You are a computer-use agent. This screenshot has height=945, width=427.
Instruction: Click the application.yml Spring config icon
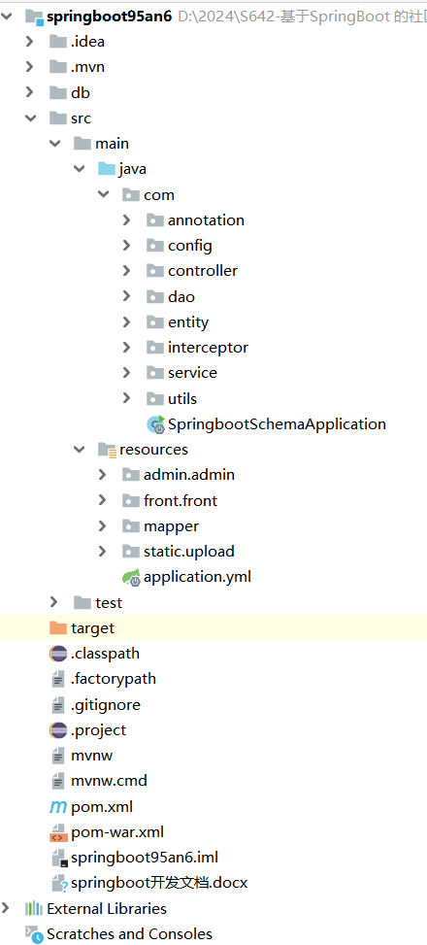[x=131, y=577]
